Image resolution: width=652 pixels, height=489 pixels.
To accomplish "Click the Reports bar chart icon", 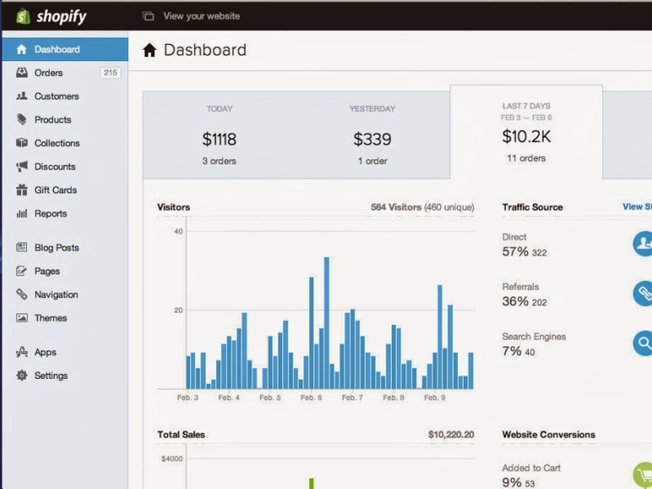I will coord(22,214).
